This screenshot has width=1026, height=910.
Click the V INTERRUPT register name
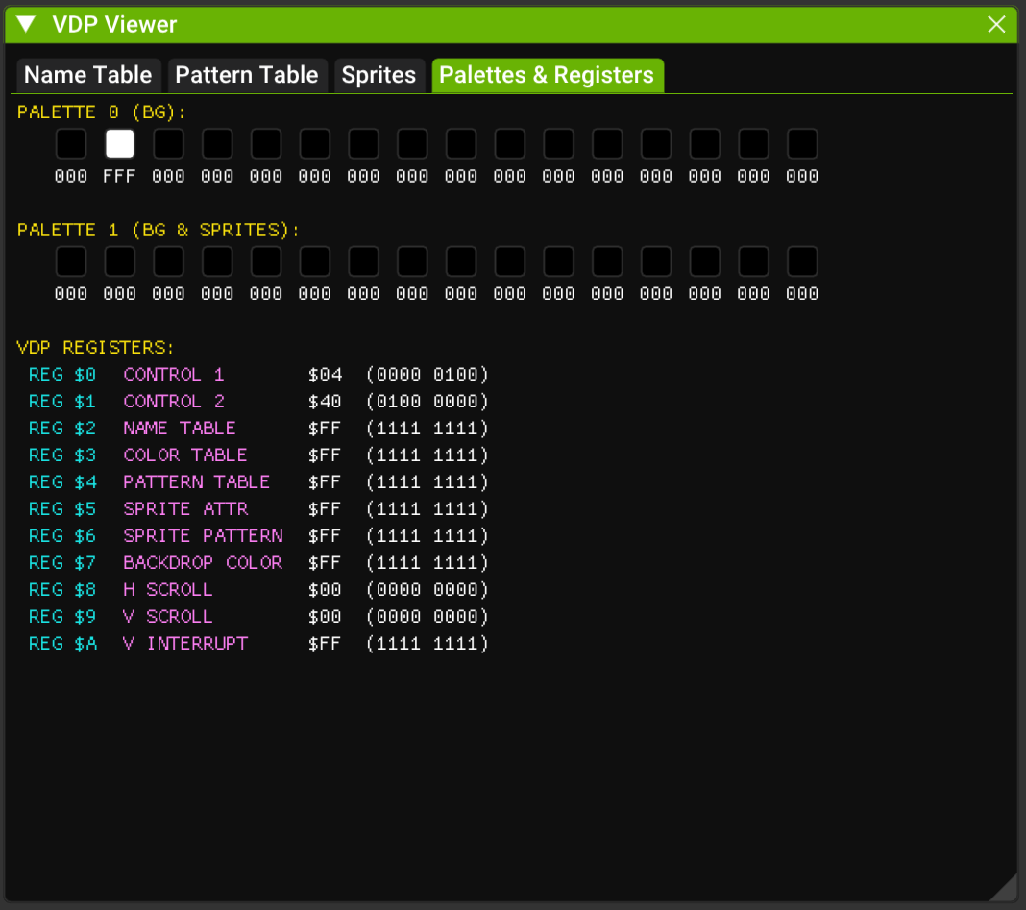185,644
